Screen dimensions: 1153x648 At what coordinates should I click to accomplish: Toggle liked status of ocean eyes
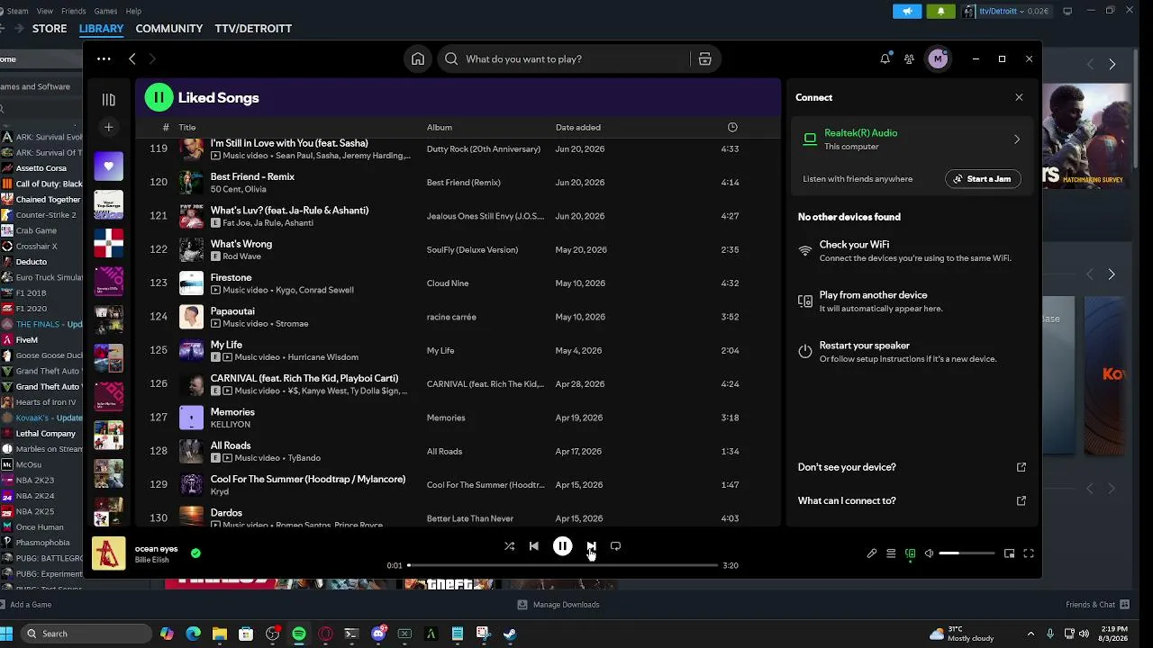coord(195,553)
